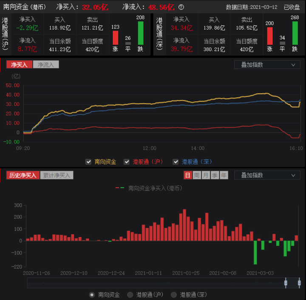Select the 累计净买入 tab
This screenshot has height=300, width=306.
pos(57,175)
